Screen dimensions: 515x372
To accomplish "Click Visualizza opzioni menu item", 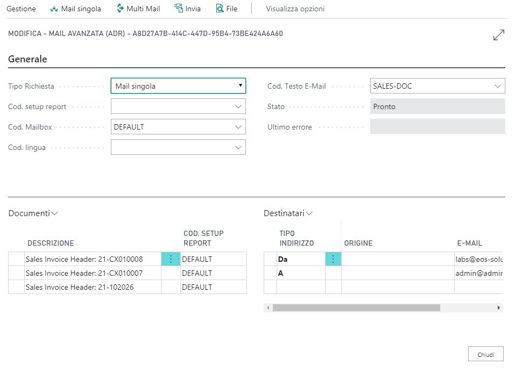I will coord(295,9).
